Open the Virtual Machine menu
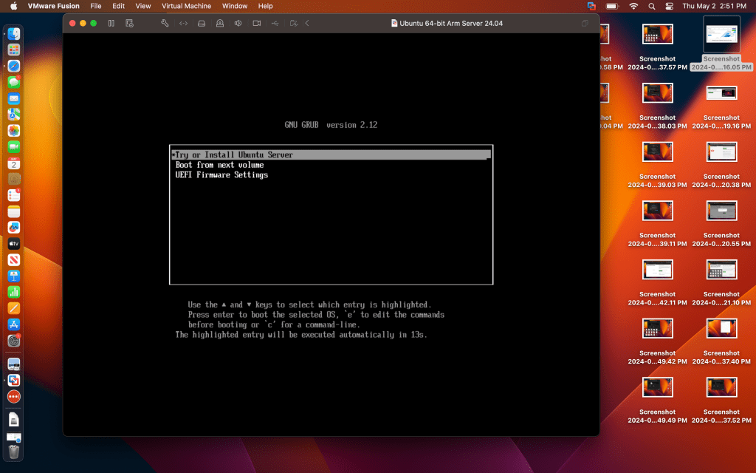Image resolution: width=756 pixels, height=473 pixels. [x=186, y=6]
